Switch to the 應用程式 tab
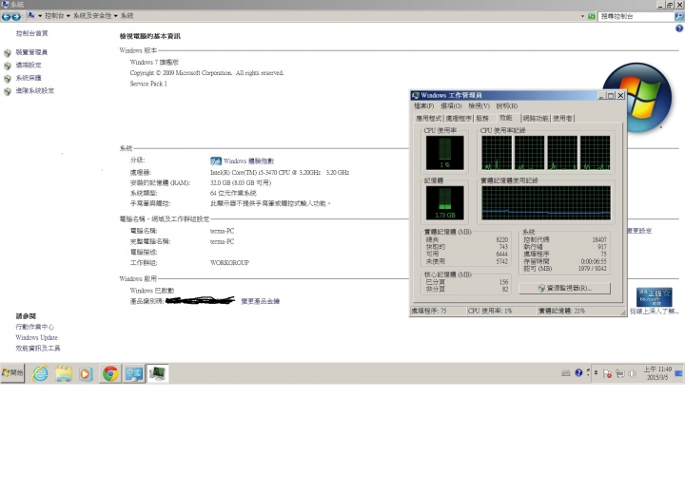The image size is (685, 492). [x=429, y=118]
